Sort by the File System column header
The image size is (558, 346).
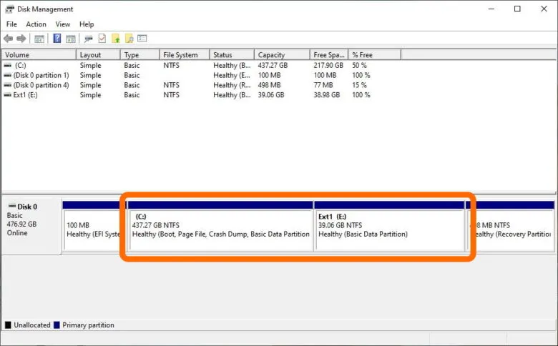point(179,55)
